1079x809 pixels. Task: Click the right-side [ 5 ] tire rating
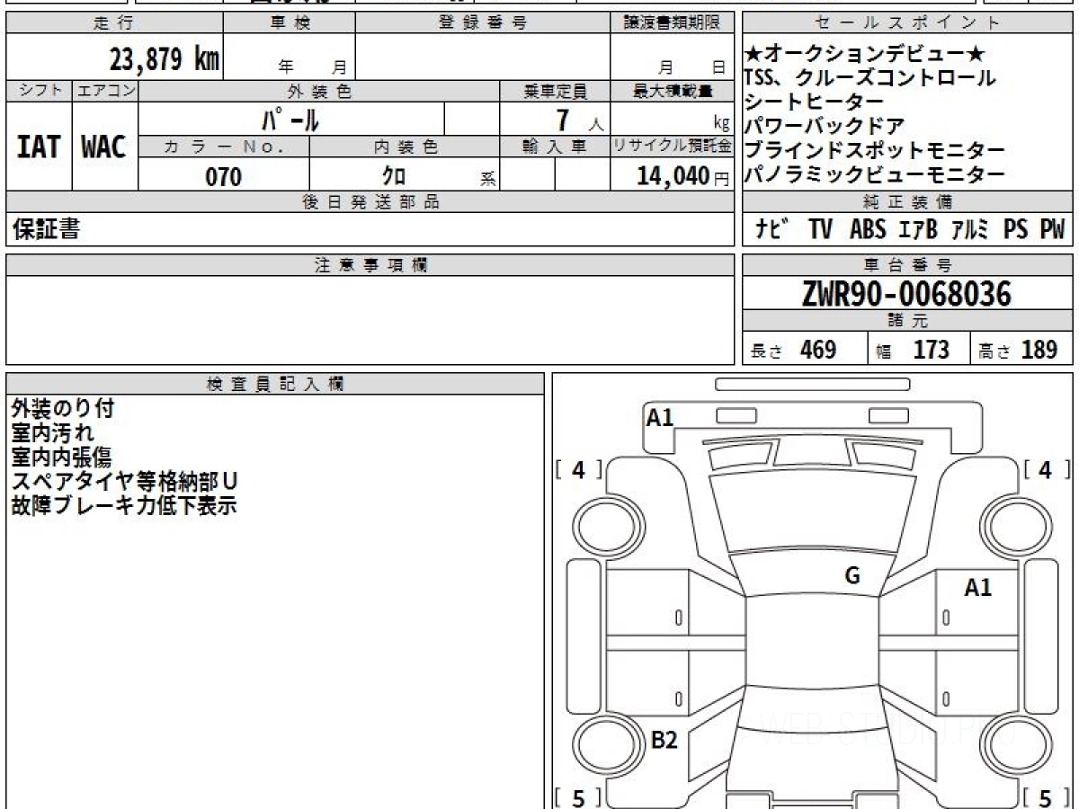pos(1048,797)
